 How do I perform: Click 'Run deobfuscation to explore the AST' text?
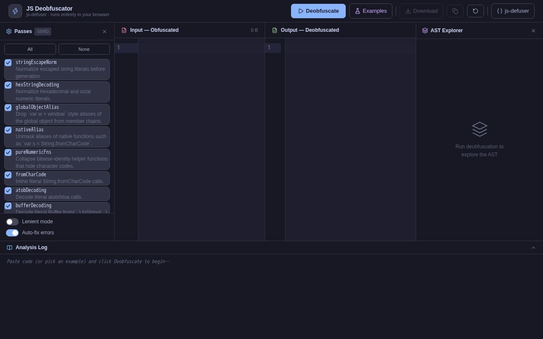[479, 150]
